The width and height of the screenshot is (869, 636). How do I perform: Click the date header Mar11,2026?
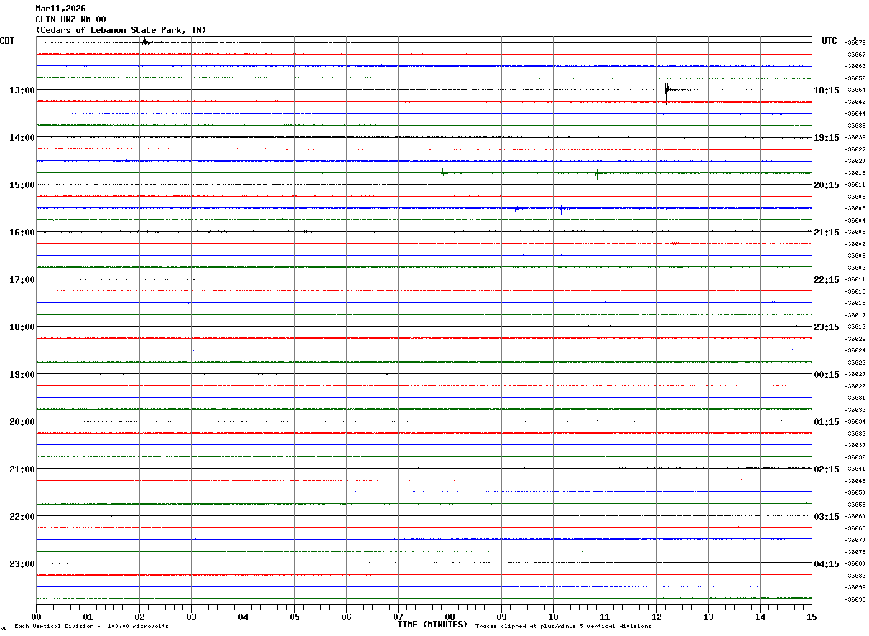point(60,9)
